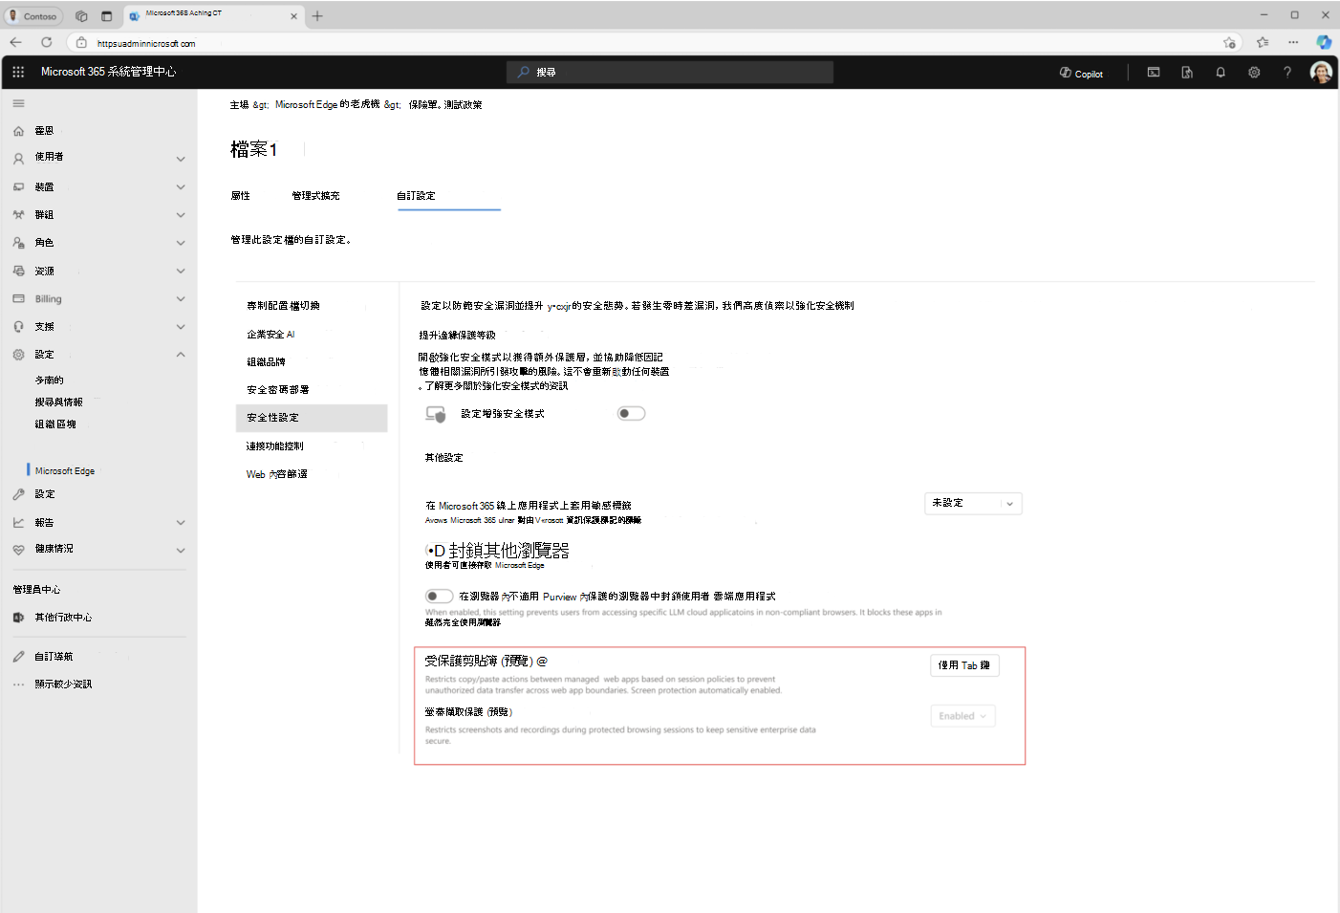Switch to the 管理式擴充 tab
The image size is (1340, 913).
[315, 196]
